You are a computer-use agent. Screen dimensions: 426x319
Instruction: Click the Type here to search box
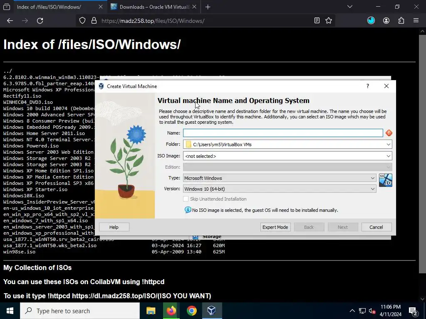tap(80, 311)
